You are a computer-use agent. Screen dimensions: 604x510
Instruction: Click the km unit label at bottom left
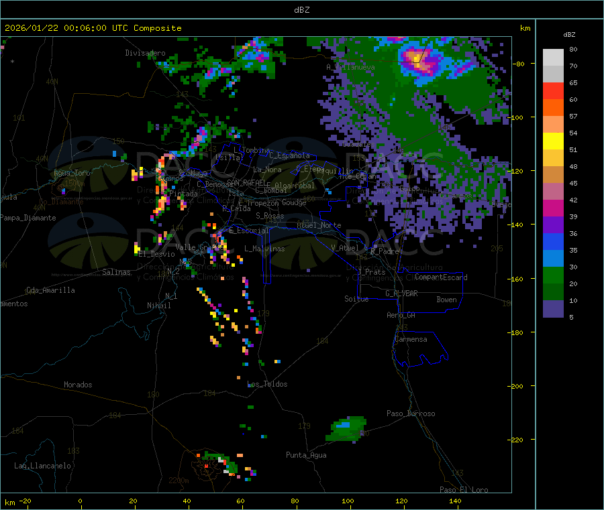[9, 503]
